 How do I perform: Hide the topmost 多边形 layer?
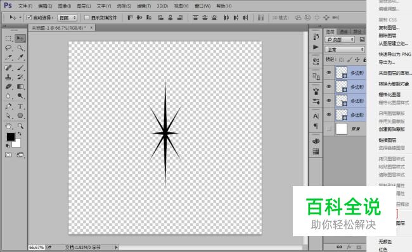(x=328, y=73)
